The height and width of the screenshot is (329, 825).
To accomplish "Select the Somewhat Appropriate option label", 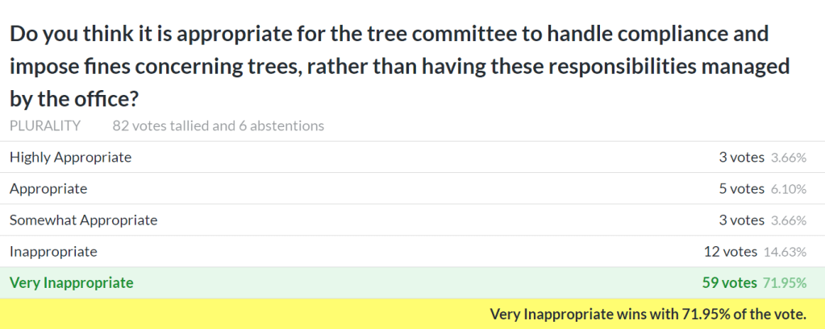I will [x=83, y=220].
